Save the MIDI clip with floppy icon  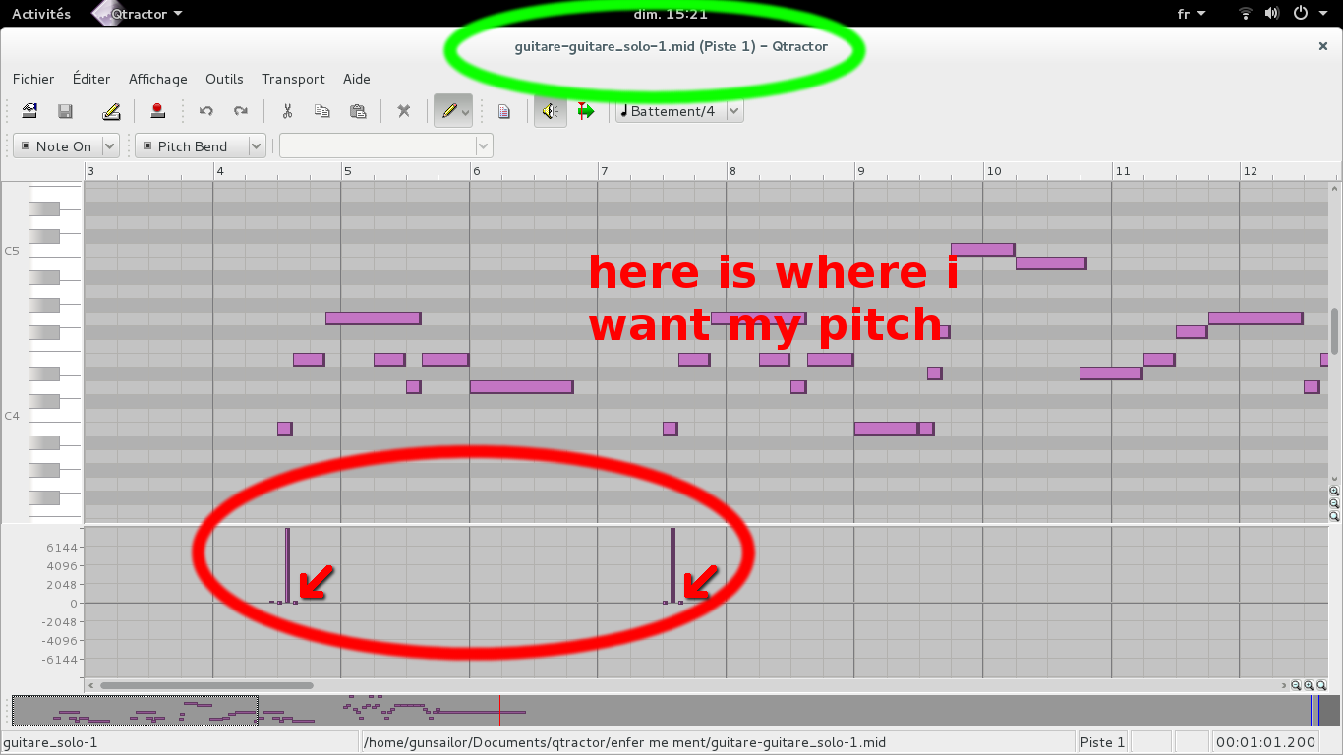(65, 111)
